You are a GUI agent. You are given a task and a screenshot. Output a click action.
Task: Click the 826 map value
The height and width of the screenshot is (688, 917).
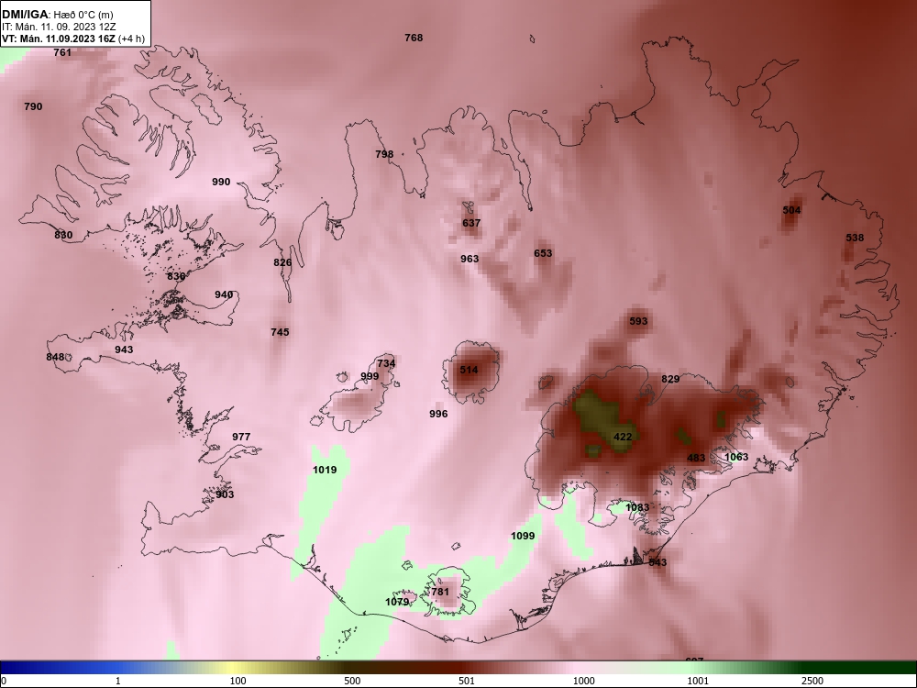(x=282, y=262)
